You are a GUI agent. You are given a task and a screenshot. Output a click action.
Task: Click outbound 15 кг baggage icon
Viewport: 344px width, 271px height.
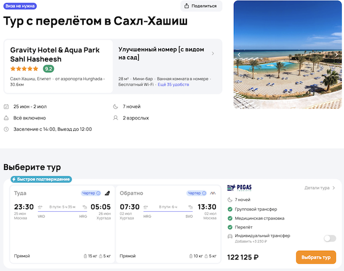[x=84, y=255]
